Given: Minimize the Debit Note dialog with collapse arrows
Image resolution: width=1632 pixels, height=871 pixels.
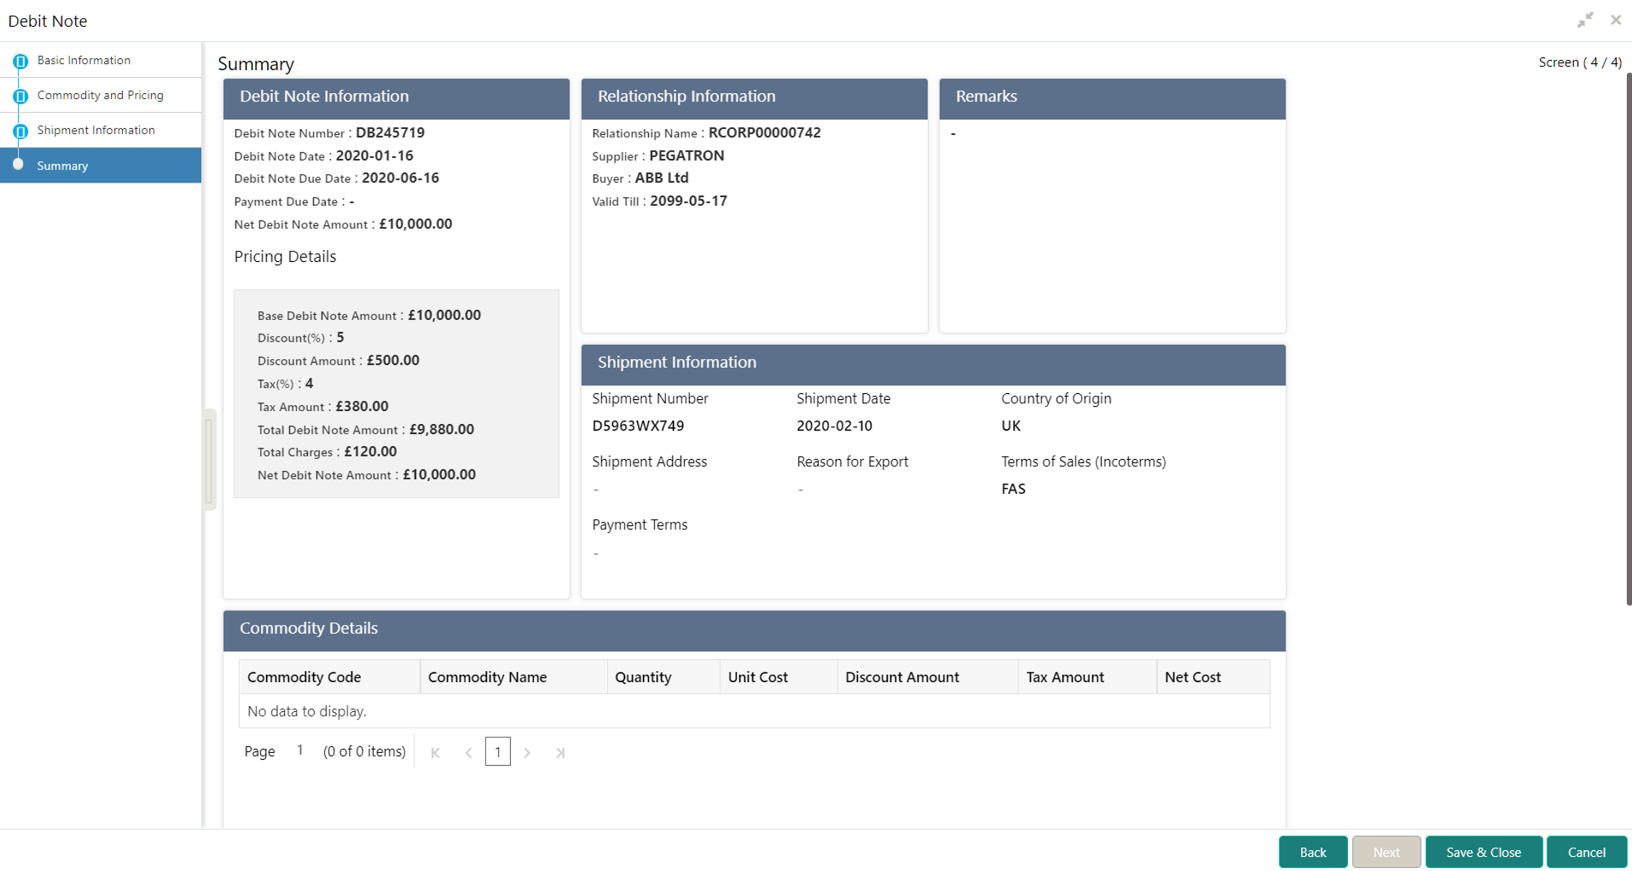Looking at the screenshot, I should click(1585, 20).
